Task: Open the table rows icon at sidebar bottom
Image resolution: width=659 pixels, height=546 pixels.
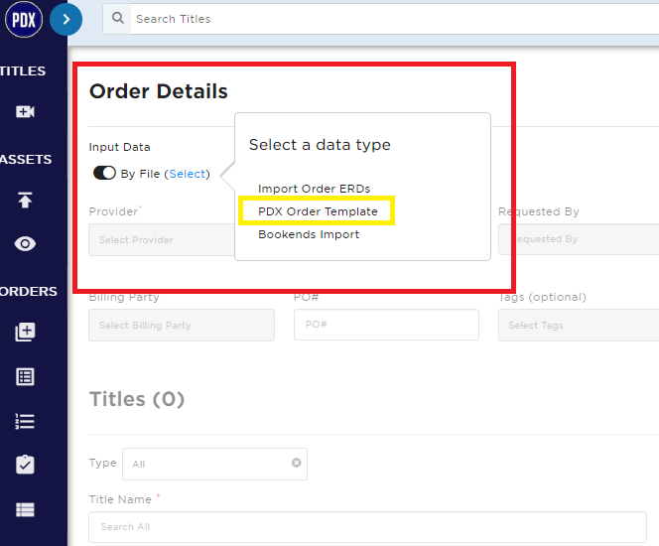Action: [x=25, y=510]
